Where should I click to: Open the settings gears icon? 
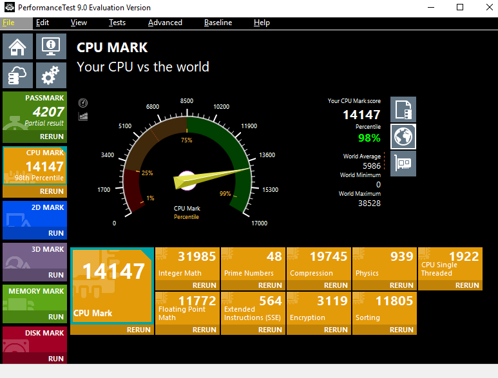51,75
